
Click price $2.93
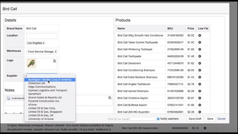point(191,70)
